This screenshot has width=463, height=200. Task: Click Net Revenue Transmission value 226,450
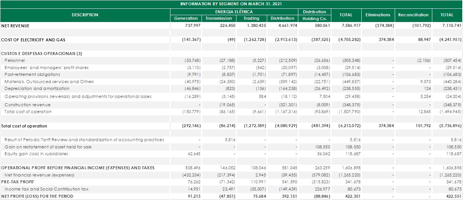(228, 26)
